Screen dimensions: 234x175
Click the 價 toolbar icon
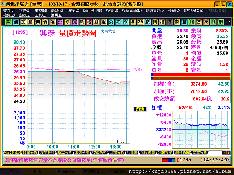[x=45, y=22]
